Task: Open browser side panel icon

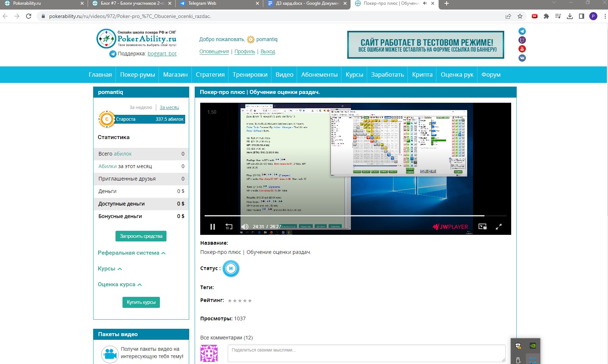Action: [x=582, y=16]
